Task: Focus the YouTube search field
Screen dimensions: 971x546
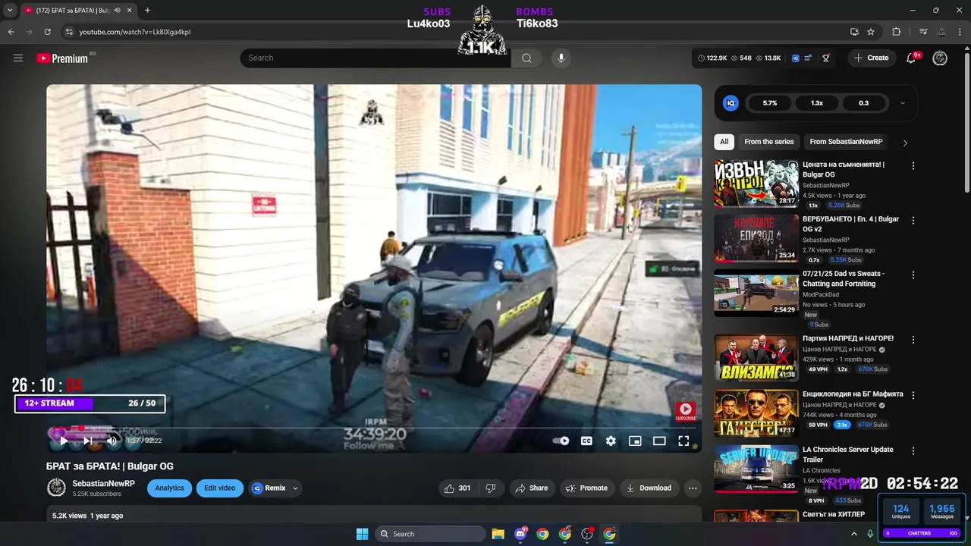Action: pos(376,58)
